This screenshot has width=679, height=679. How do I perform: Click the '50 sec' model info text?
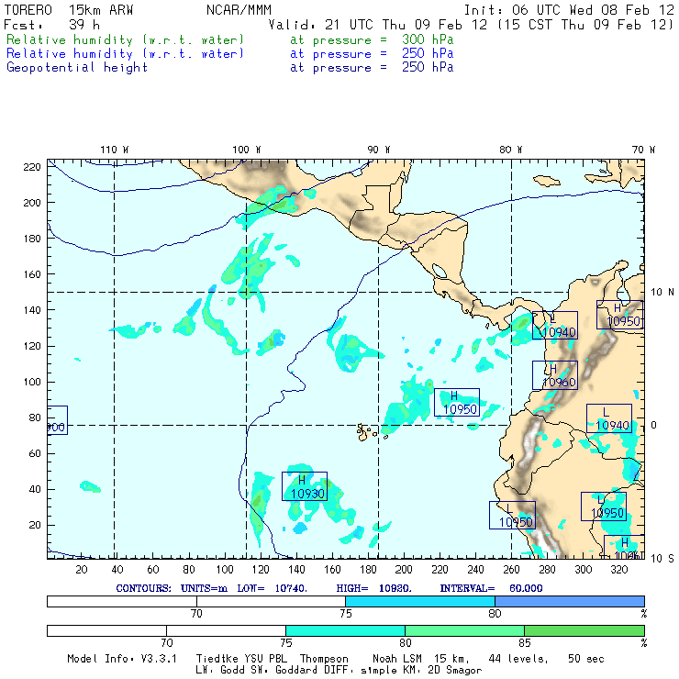[586, 659]
